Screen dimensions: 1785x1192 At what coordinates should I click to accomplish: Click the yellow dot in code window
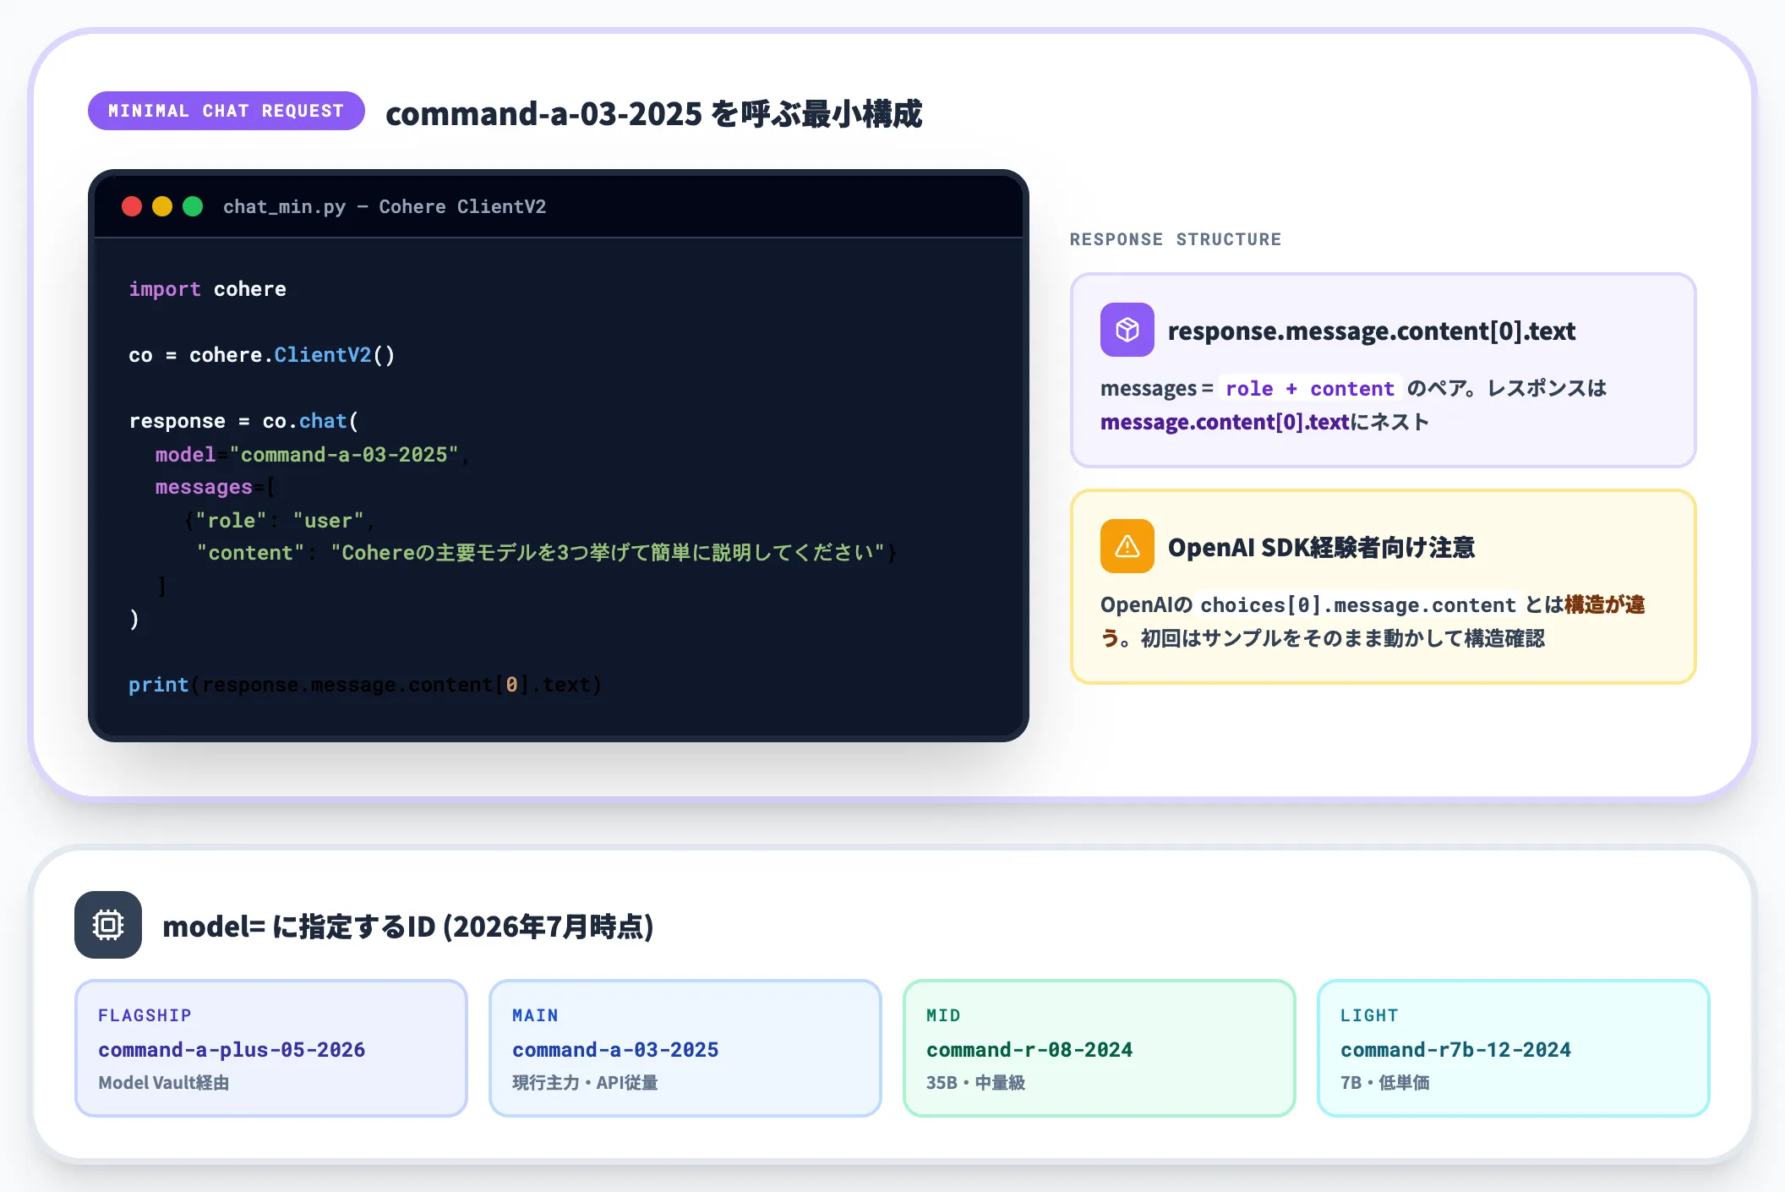click(162, 206)
